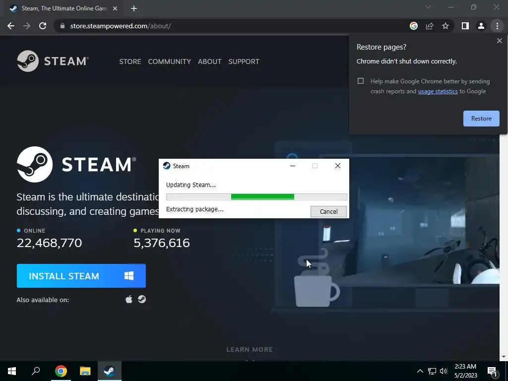This screenshot has width=508, height=381.
Task: Click the INSTALL STEAM button
Action: point(81,276)
